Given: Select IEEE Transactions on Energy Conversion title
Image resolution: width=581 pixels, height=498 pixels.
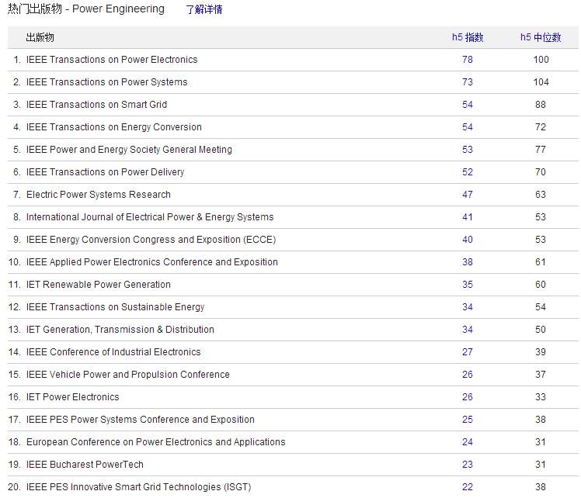Looking at the screenshot, I should click(x=114, y=127).
